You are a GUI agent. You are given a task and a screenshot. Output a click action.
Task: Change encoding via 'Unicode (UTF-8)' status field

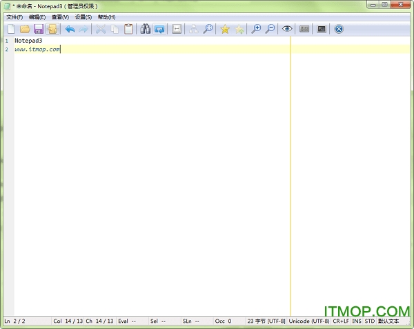[309, 321]
